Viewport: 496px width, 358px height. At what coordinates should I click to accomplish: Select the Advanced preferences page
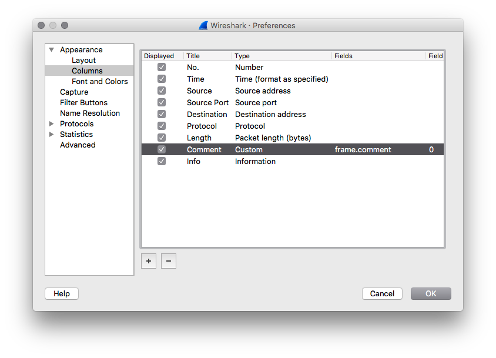point(78,145)
